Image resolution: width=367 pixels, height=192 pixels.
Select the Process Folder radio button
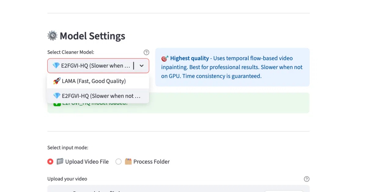[118, 162]
